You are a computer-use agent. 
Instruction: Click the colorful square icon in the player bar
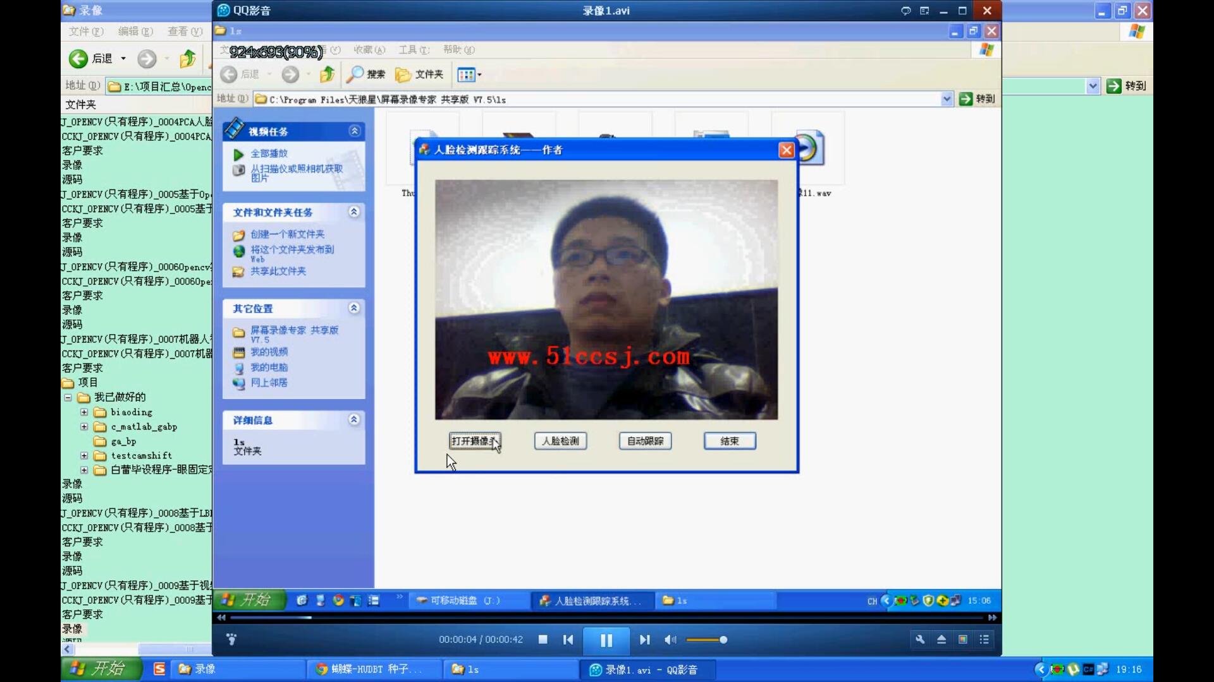tap(963, 640)
